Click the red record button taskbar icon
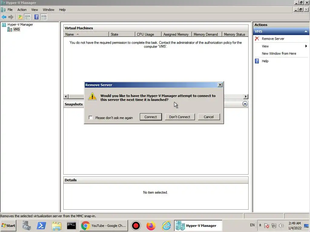Image resolution: width=310 pixels, height=232 pixels. coord(136,225)
